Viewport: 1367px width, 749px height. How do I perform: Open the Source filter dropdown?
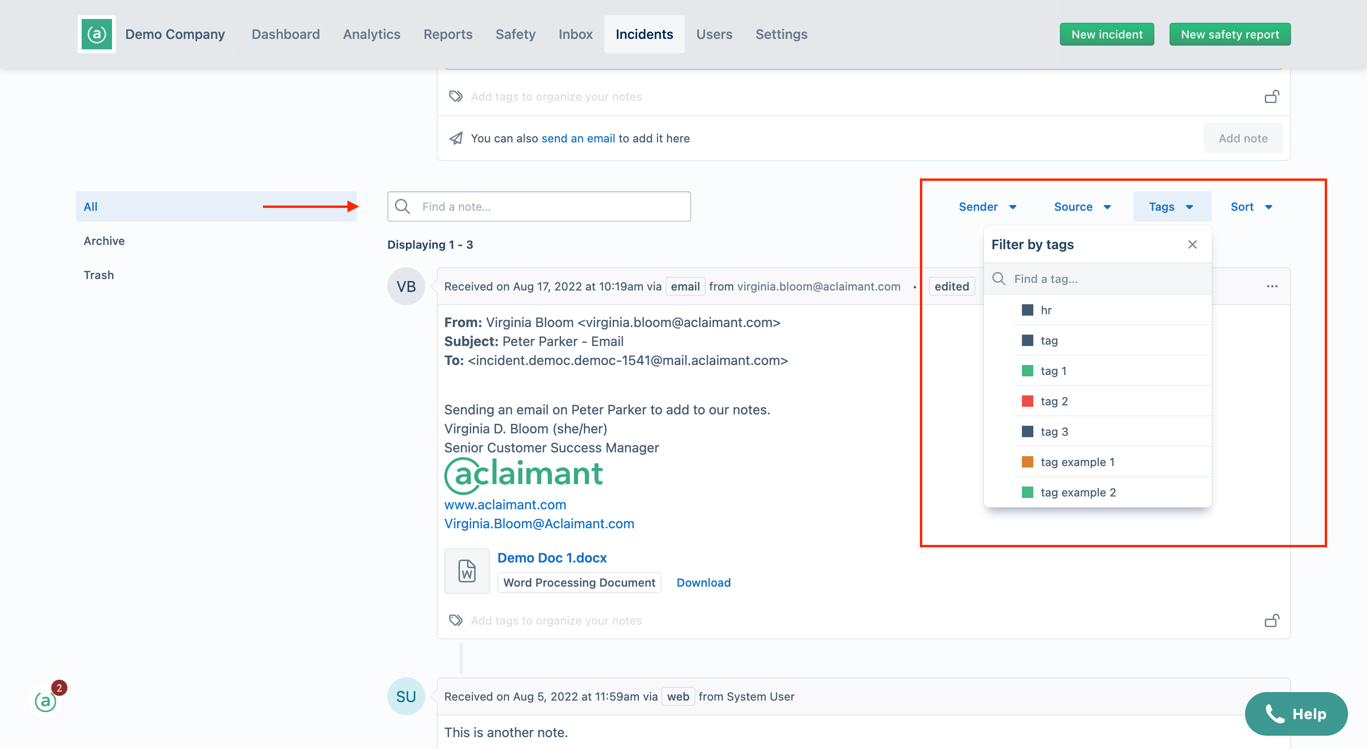click(x=1083, y=206)
